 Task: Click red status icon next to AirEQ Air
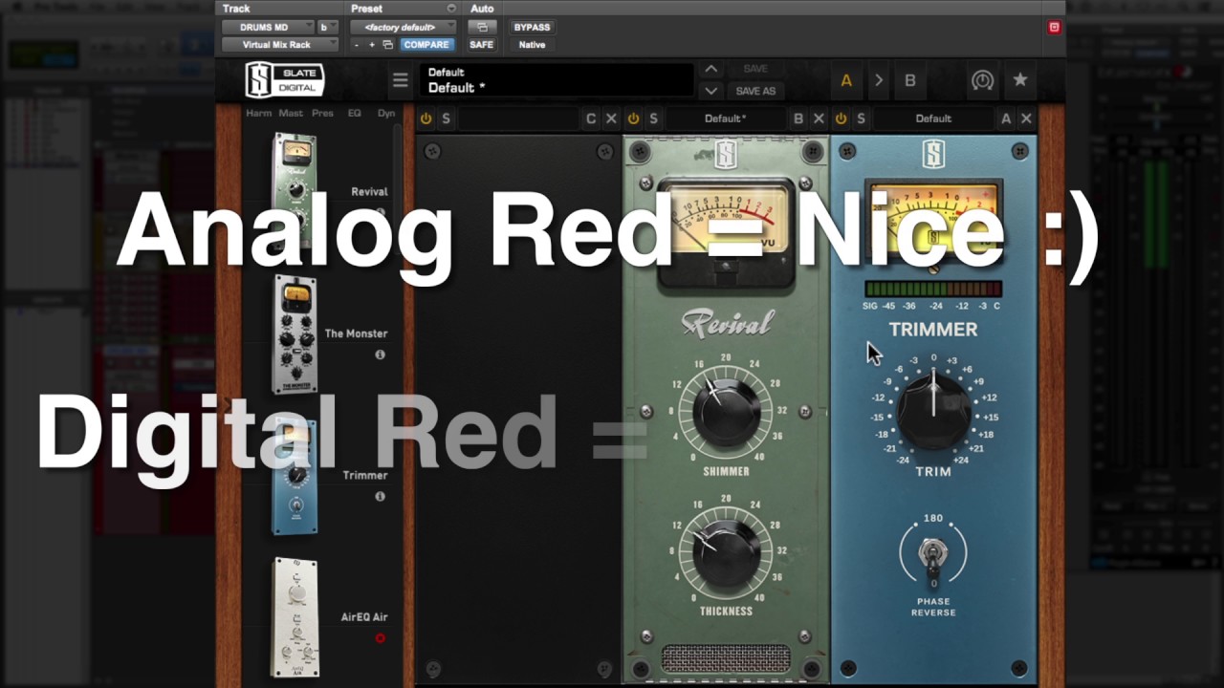[x=380, y=638]
